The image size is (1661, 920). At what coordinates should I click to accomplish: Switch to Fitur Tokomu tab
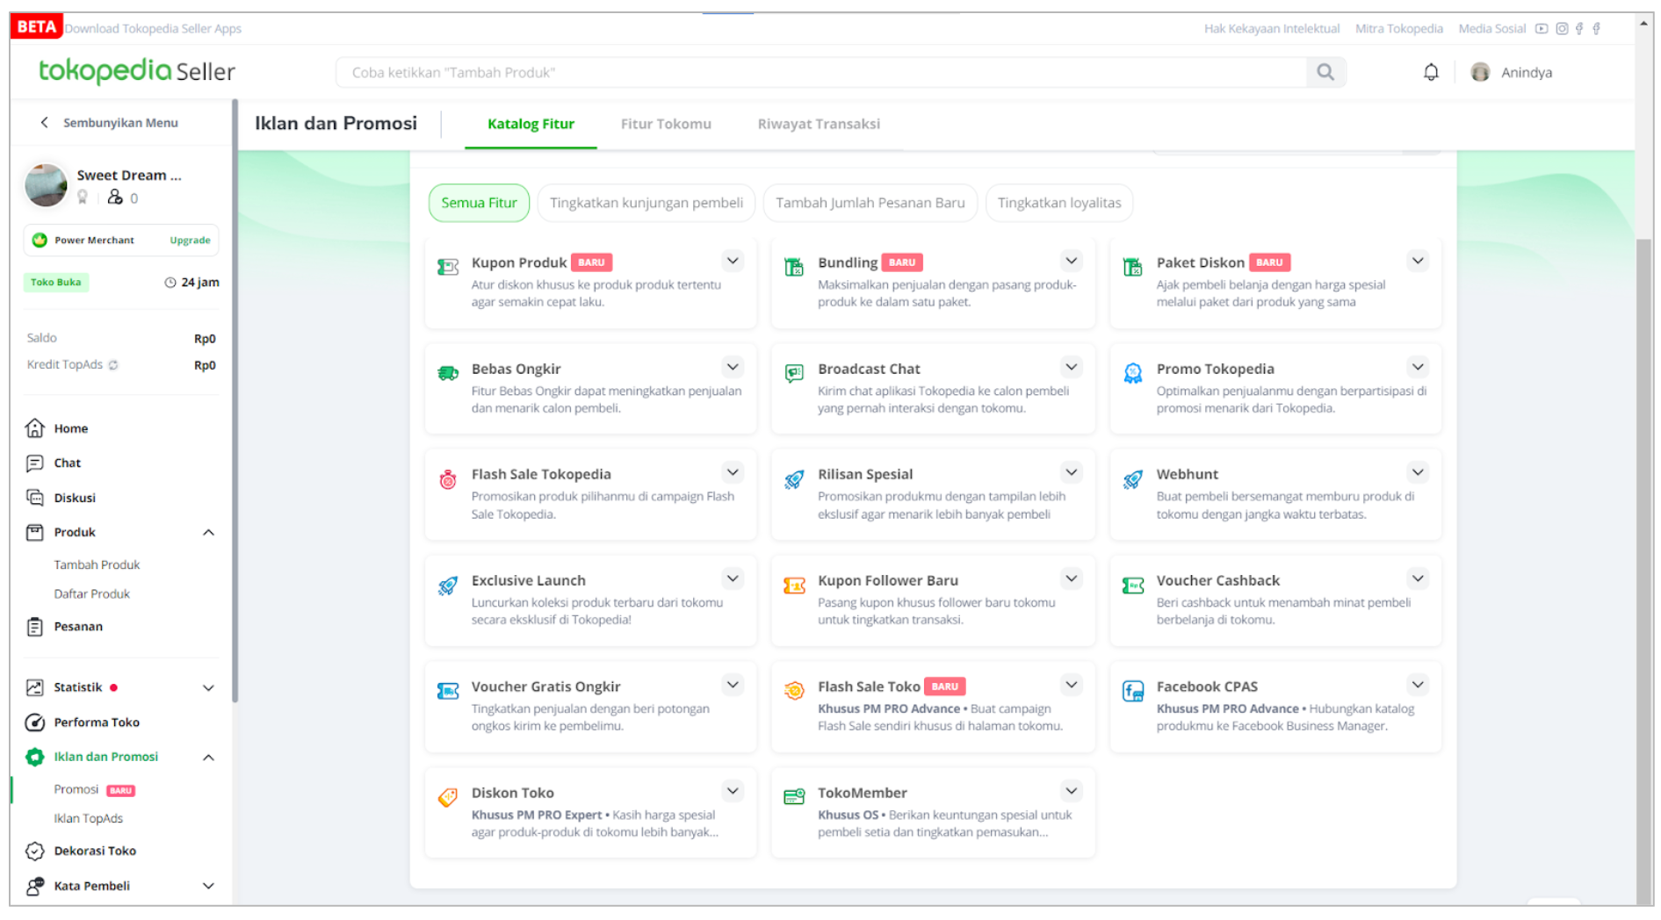pos(666,124)
